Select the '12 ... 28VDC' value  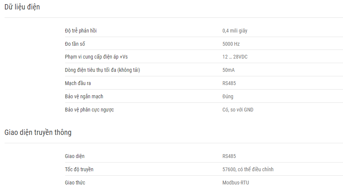pos(235,57)
